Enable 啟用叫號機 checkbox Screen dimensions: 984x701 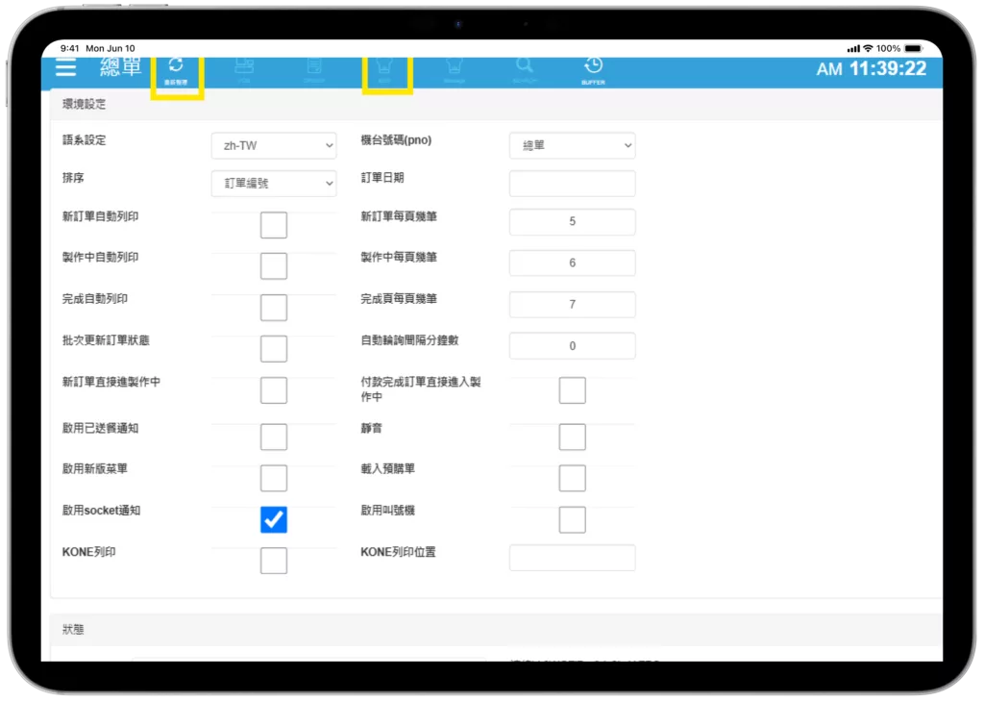pos(573,520)
